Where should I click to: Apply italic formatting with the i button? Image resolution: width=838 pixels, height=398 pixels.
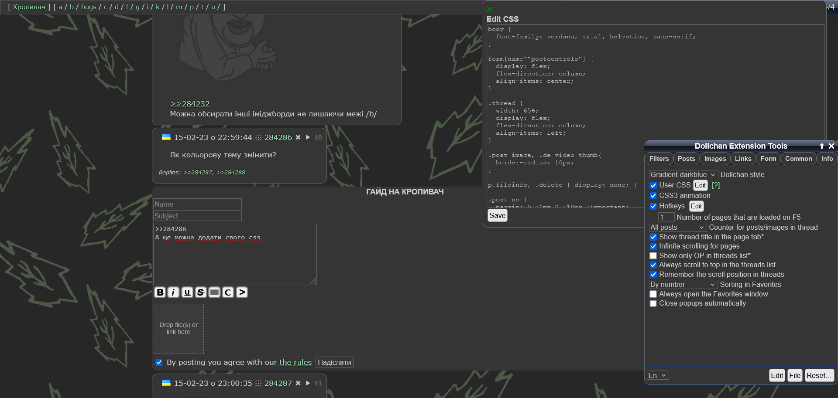click(173, 293)
